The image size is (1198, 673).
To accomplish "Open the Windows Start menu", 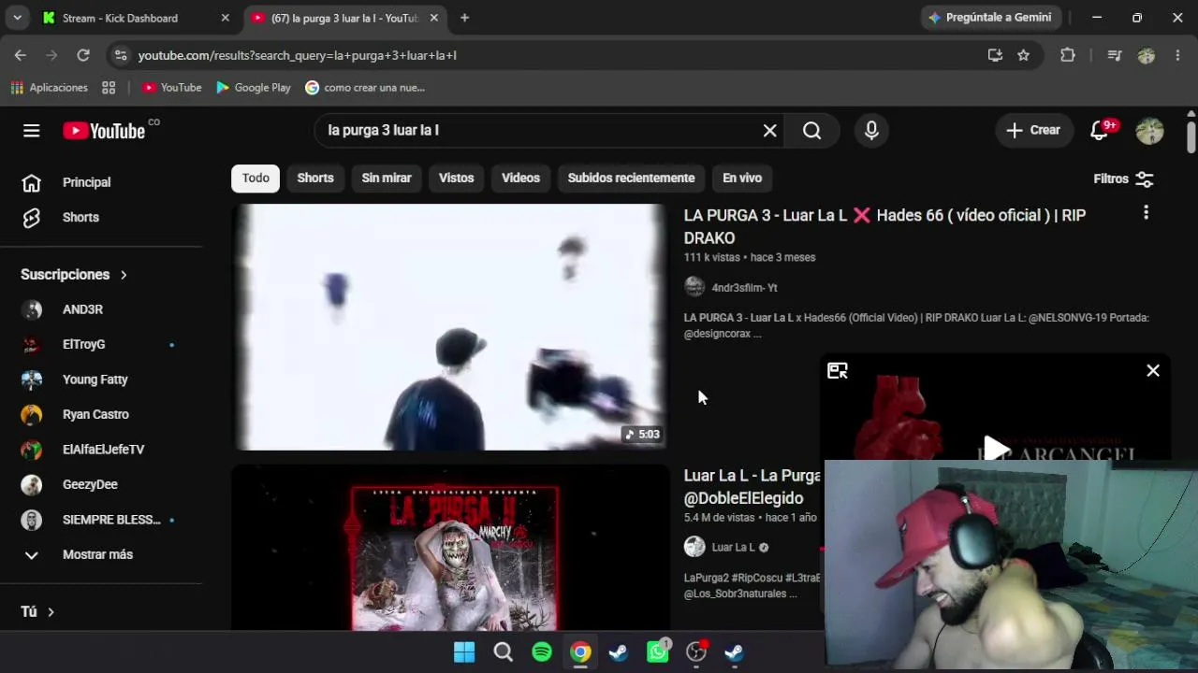I will 464,652.
